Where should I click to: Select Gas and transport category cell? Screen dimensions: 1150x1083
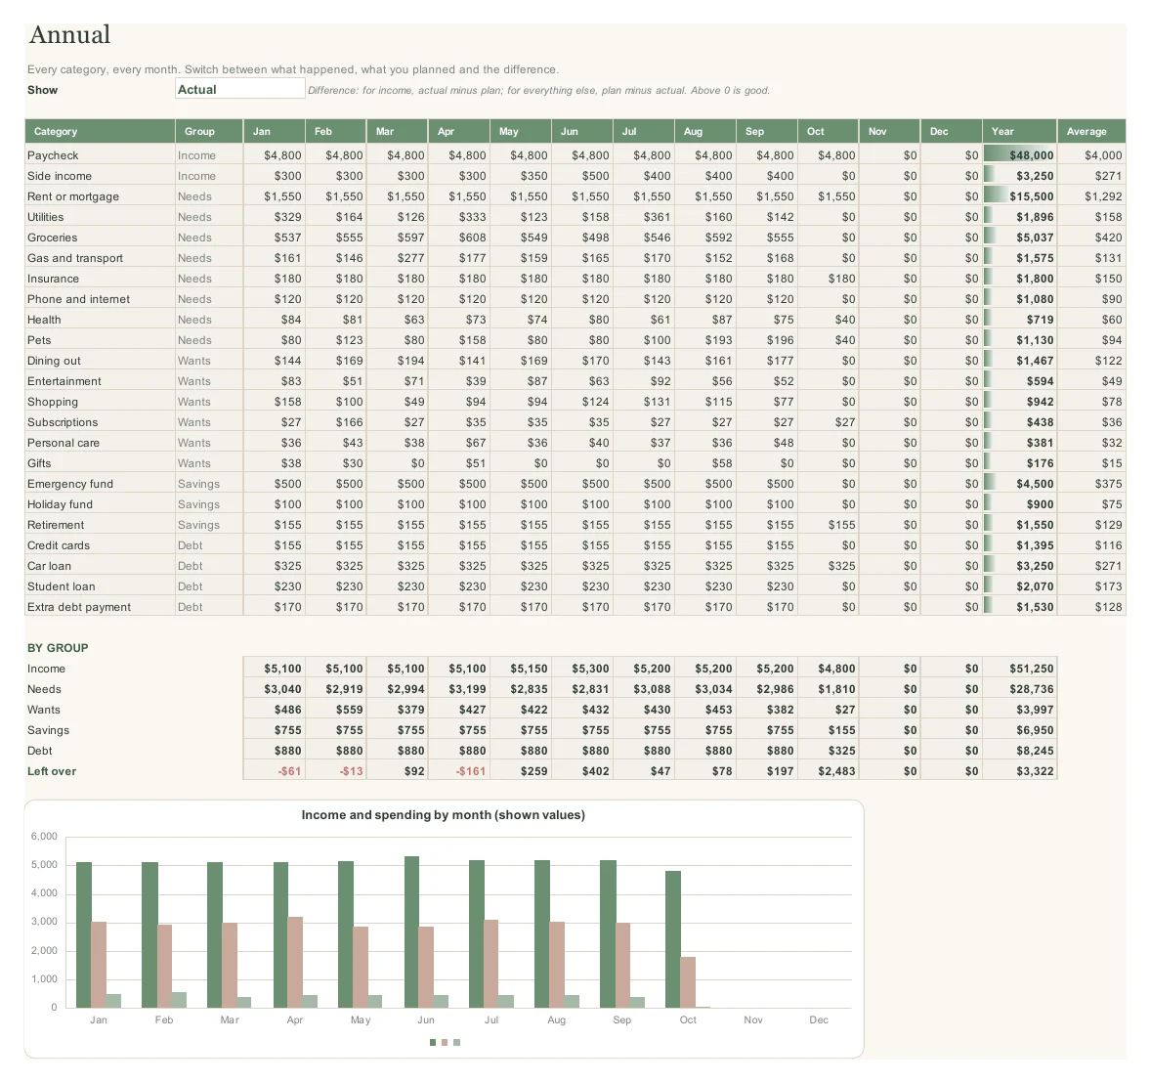[x=100, y=258]
